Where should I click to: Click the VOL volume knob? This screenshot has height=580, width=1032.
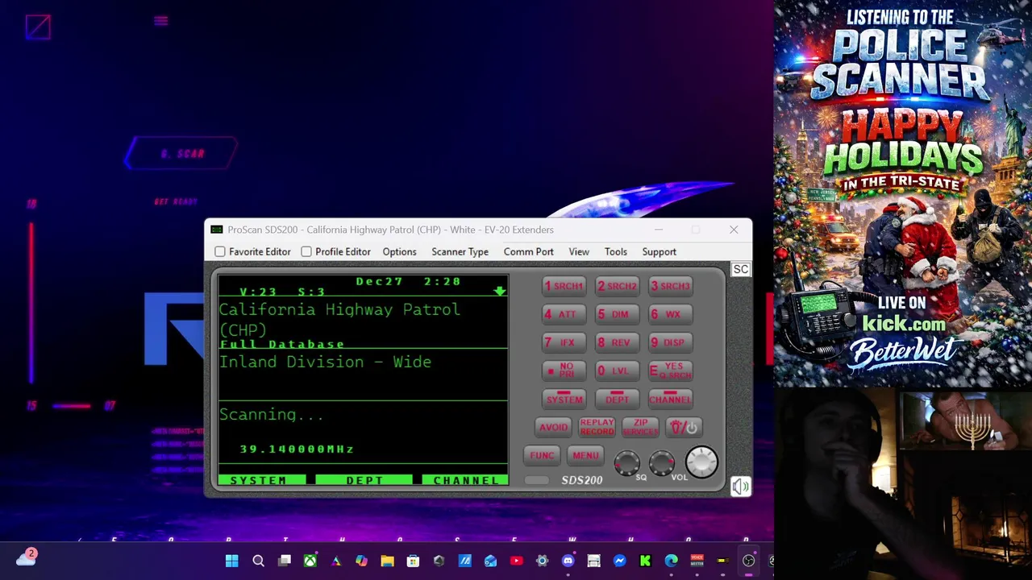pos(662,462)
